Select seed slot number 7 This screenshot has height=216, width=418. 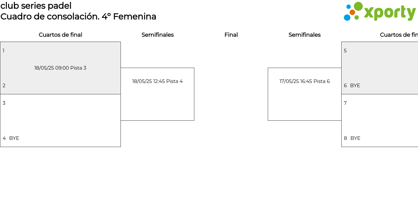(345, 103)
